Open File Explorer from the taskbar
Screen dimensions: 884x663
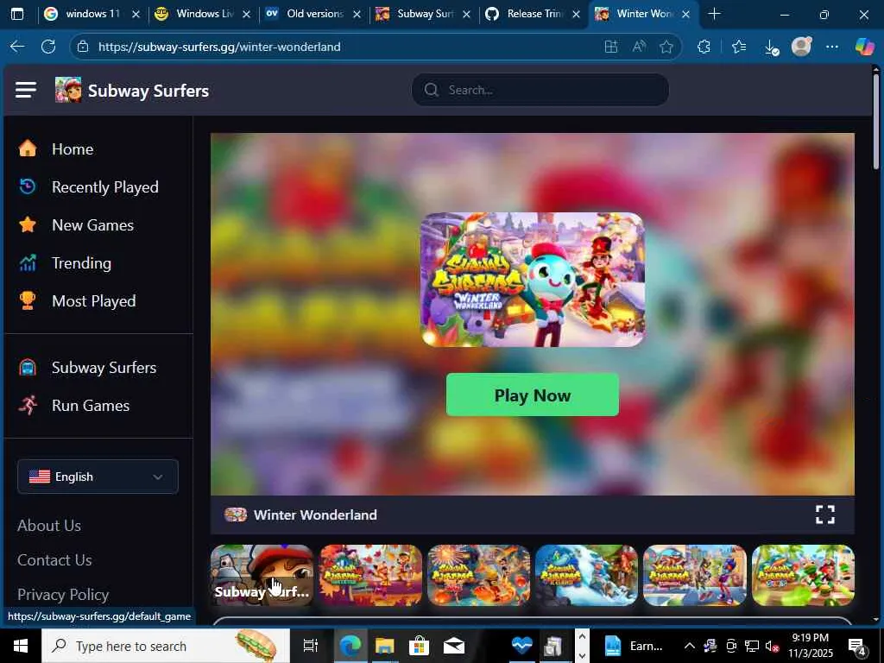[384, 646]
